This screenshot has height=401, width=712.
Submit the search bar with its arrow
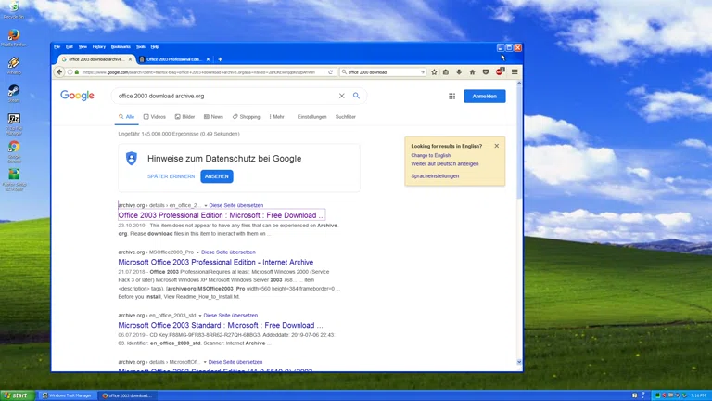[423, 71]
